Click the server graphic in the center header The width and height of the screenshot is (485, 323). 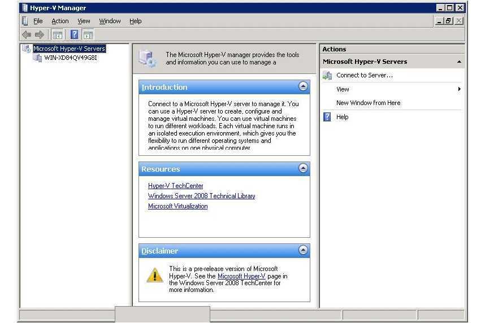[147, 58]
